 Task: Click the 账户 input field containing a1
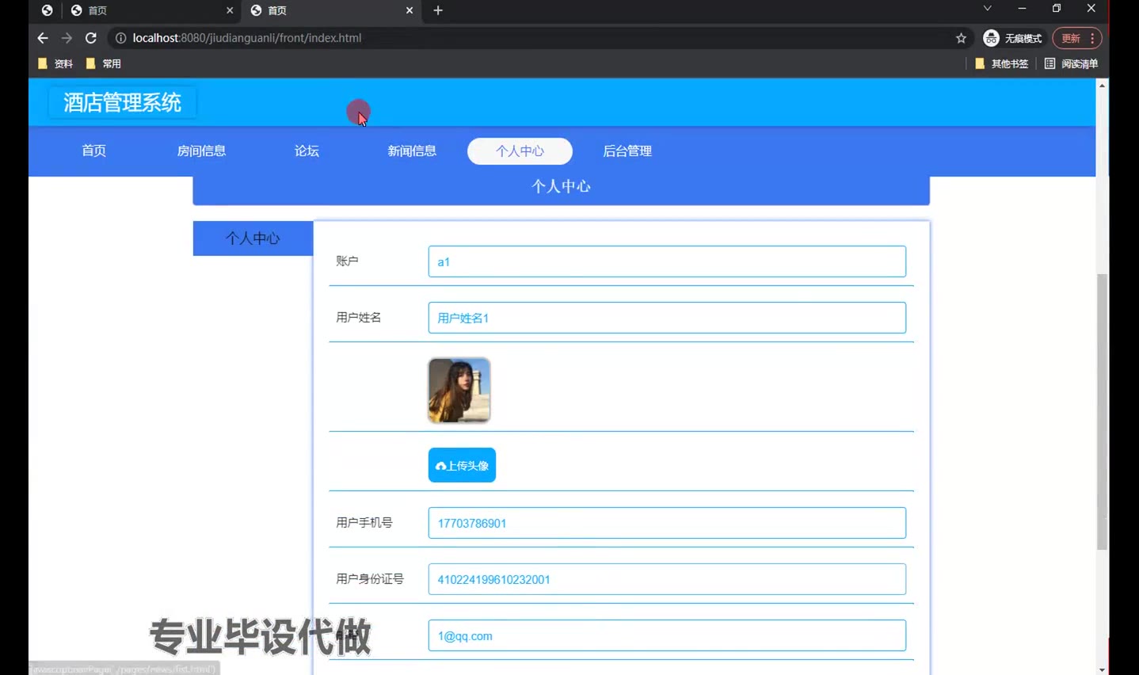coord(667,261)
